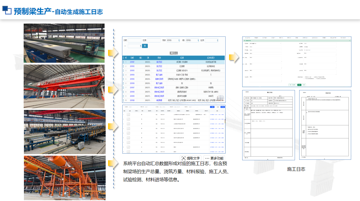Tick checkbox of log table row 2

tap(123, 66)
